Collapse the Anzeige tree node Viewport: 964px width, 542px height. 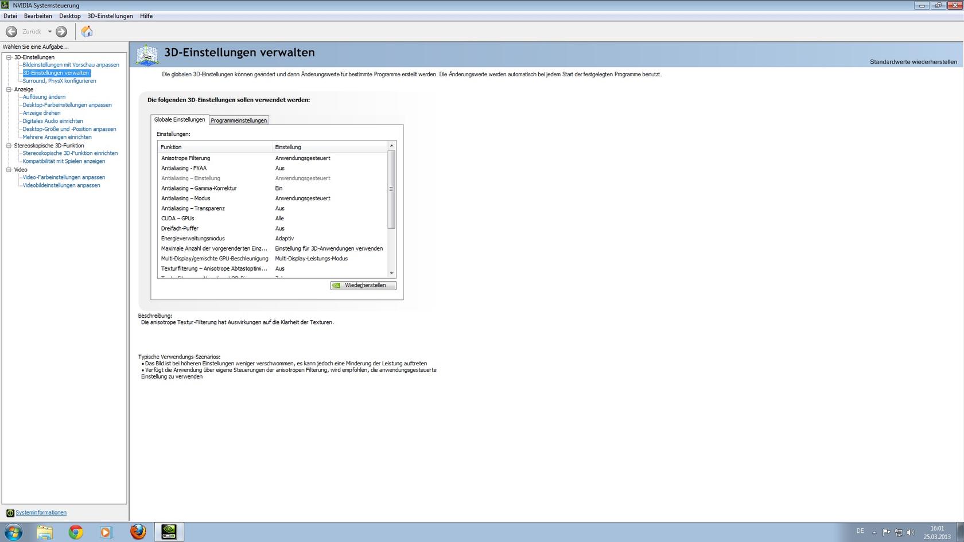point(9,89)
